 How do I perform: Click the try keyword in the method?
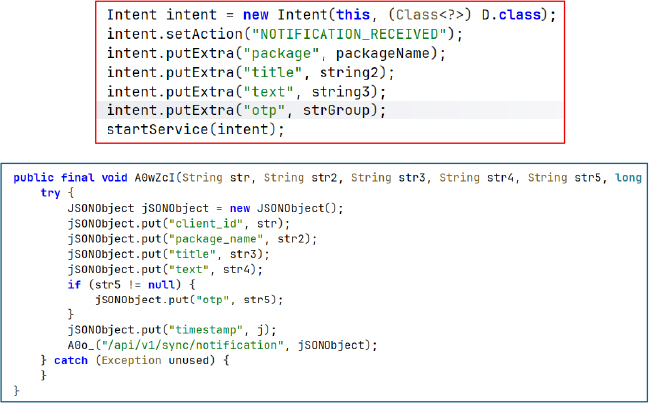point(51,193)
